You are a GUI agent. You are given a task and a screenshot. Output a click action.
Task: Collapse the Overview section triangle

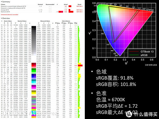click(x=1, y=18)
